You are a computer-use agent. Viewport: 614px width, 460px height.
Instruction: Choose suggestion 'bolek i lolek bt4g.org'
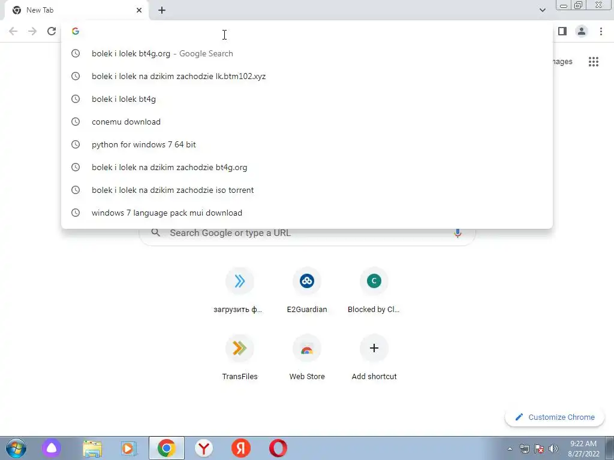(x=306, y=53)
